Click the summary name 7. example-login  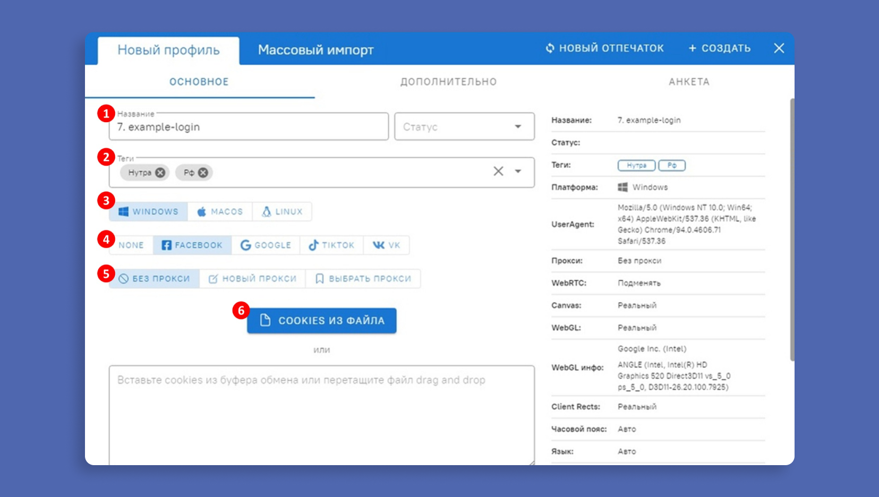click(x=649, y=120)
